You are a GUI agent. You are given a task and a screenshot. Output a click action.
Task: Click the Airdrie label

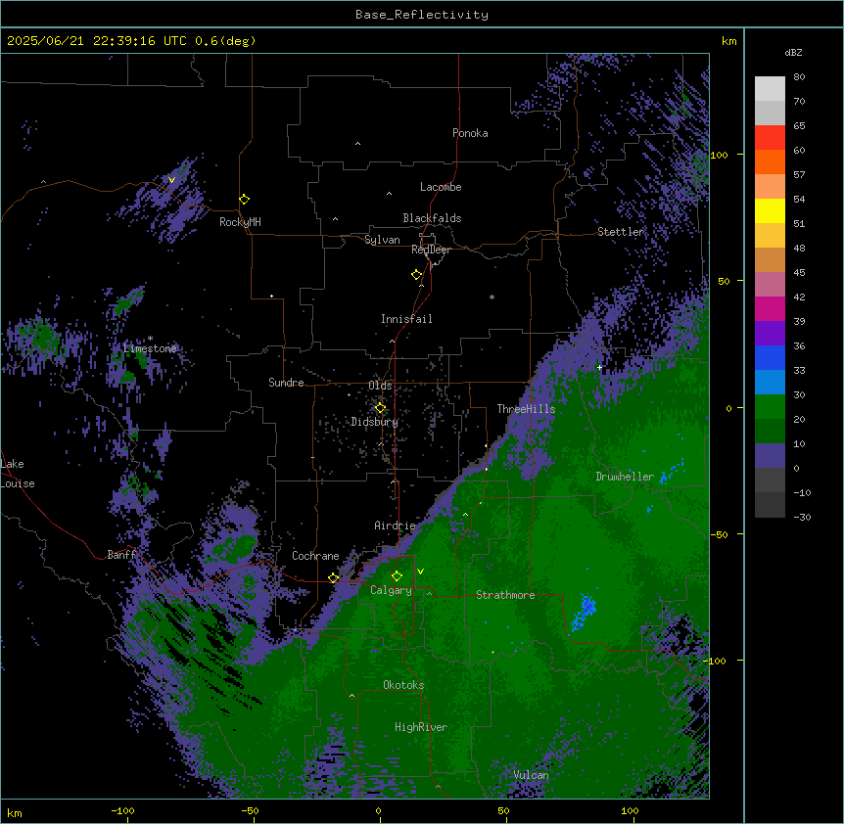(x=395, y=526)
